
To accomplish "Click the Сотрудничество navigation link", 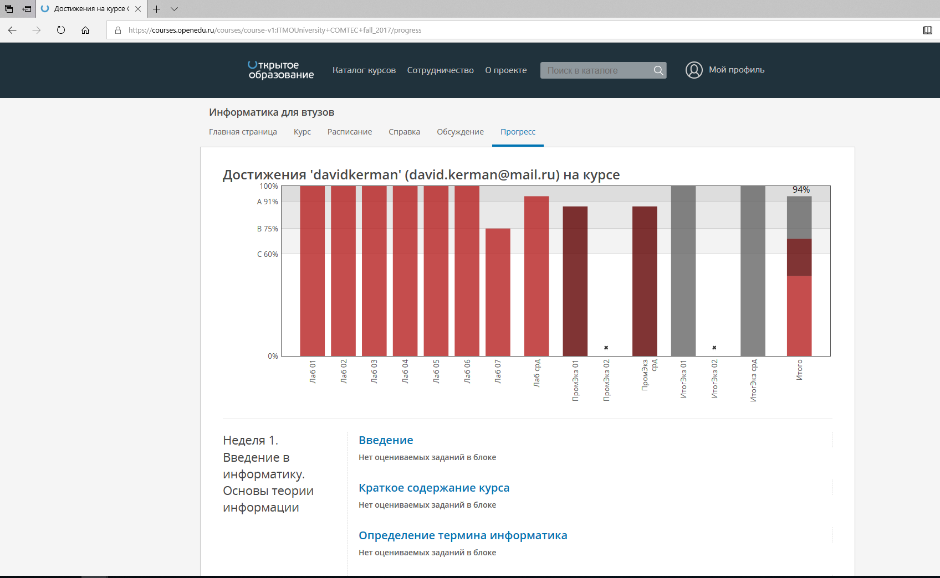I will pyautogui.click(x=440, y=70).
